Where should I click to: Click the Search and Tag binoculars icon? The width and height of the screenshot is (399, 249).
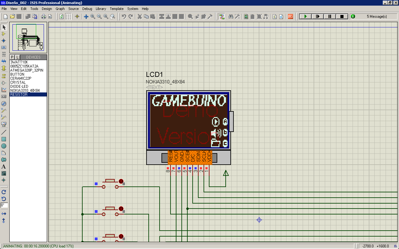point(231,16)
